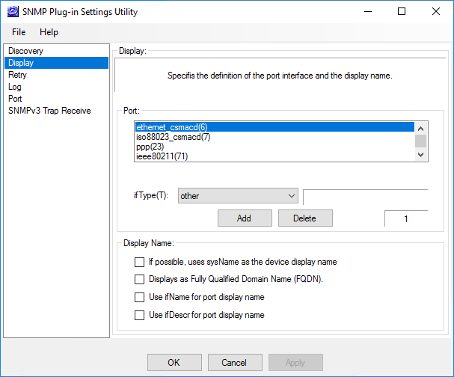Click the Add button
The image size is (454, 377).
click(x=244, y=218)
